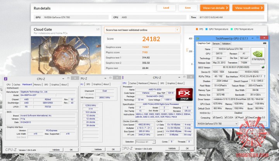
Task: Click Validate in the processor CPU-Z window
Action: [x=172, y=148]
